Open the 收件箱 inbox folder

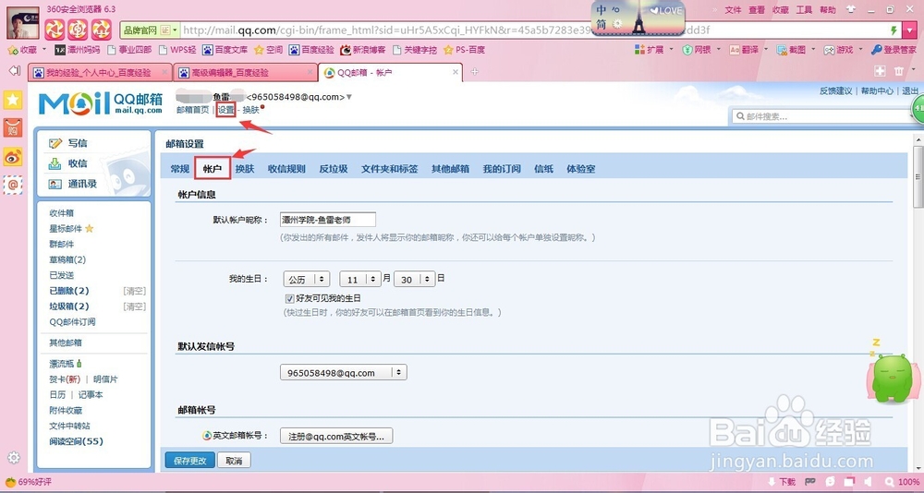(61, 213)
